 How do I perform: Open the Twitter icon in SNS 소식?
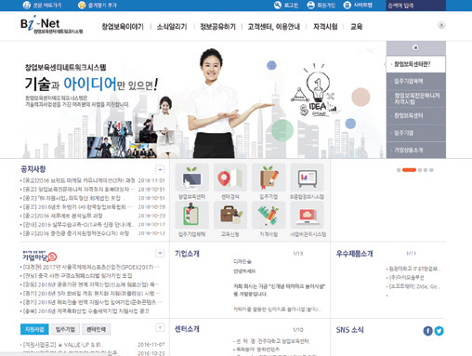(439, 331)
